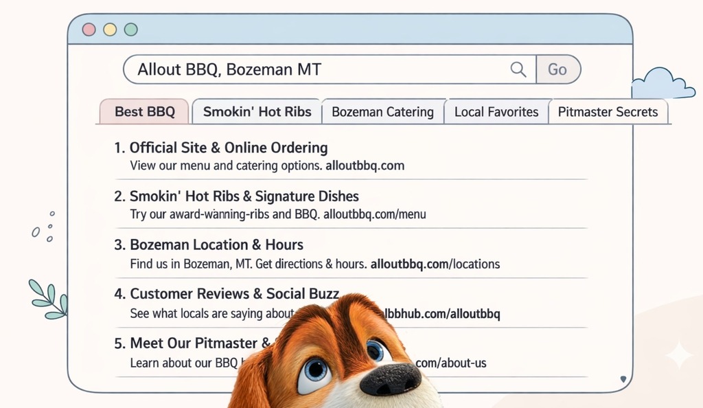Image resolution: width=703 pixels, height=408 pixels.
Task: Click the magnifying glass search icon
Action: [518, 69]
